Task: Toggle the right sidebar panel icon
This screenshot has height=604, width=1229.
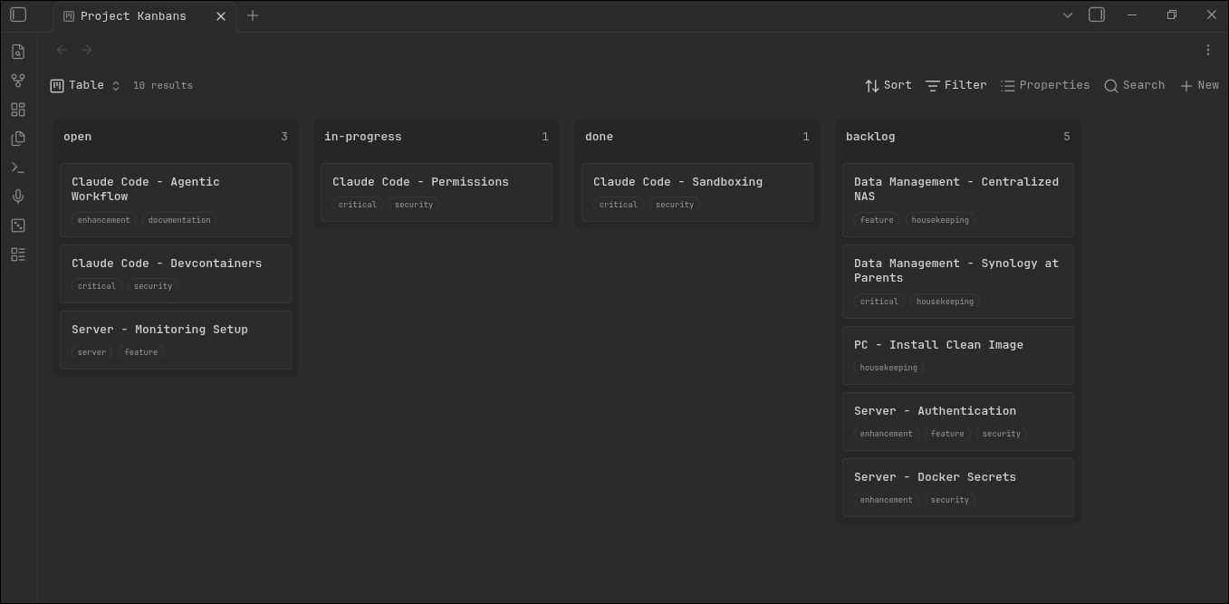Action: point(1097,14)
